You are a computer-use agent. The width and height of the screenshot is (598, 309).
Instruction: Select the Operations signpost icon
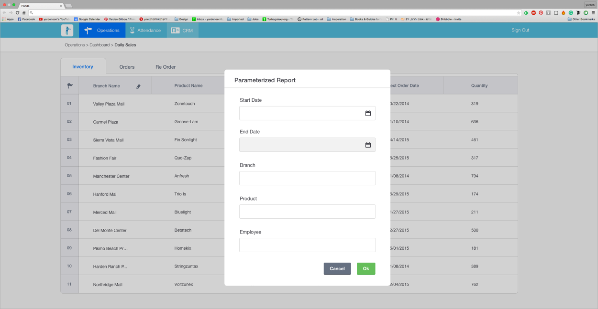click(88, 30)
